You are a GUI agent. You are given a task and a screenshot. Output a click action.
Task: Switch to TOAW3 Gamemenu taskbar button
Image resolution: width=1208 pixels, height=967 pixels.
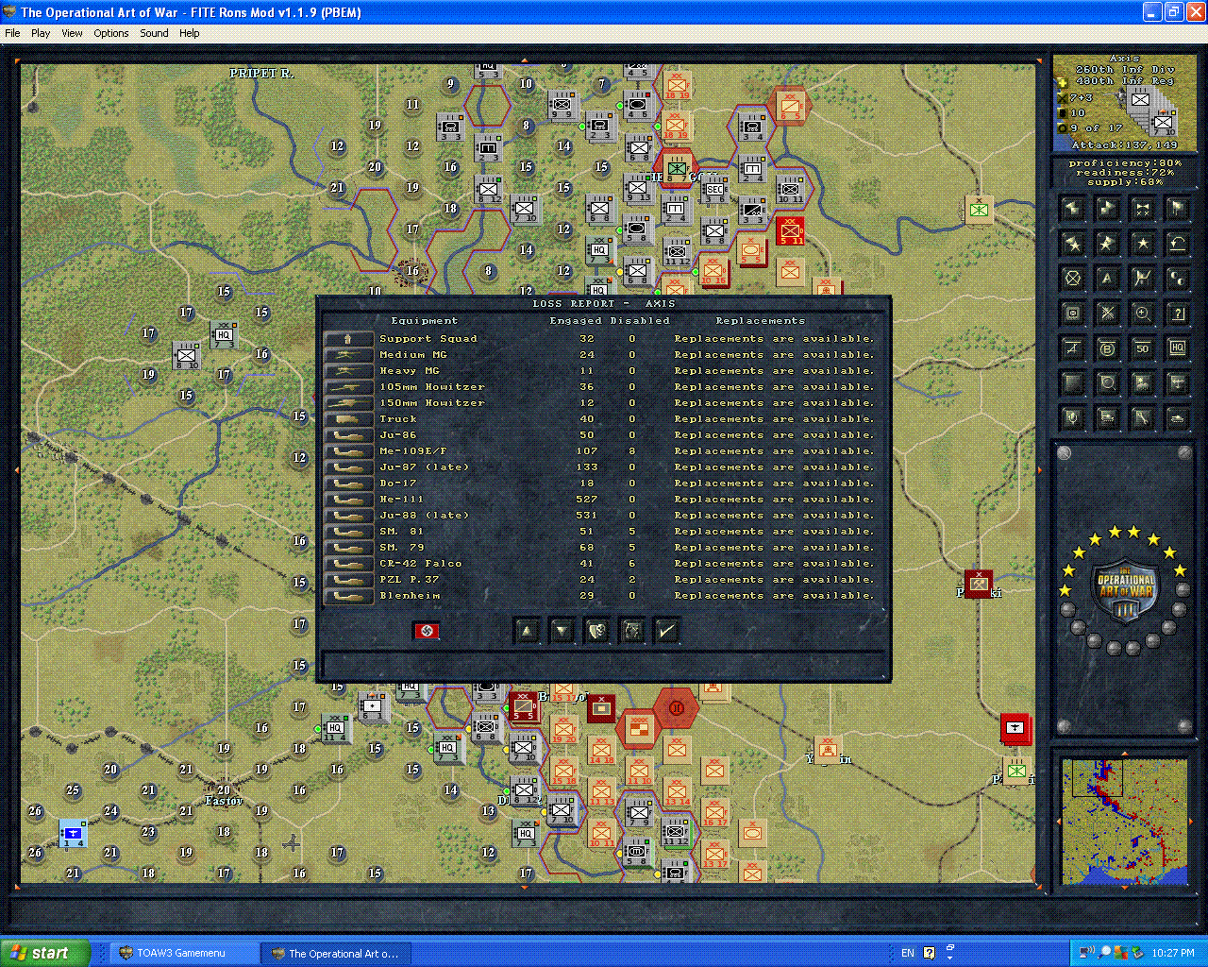183,953
